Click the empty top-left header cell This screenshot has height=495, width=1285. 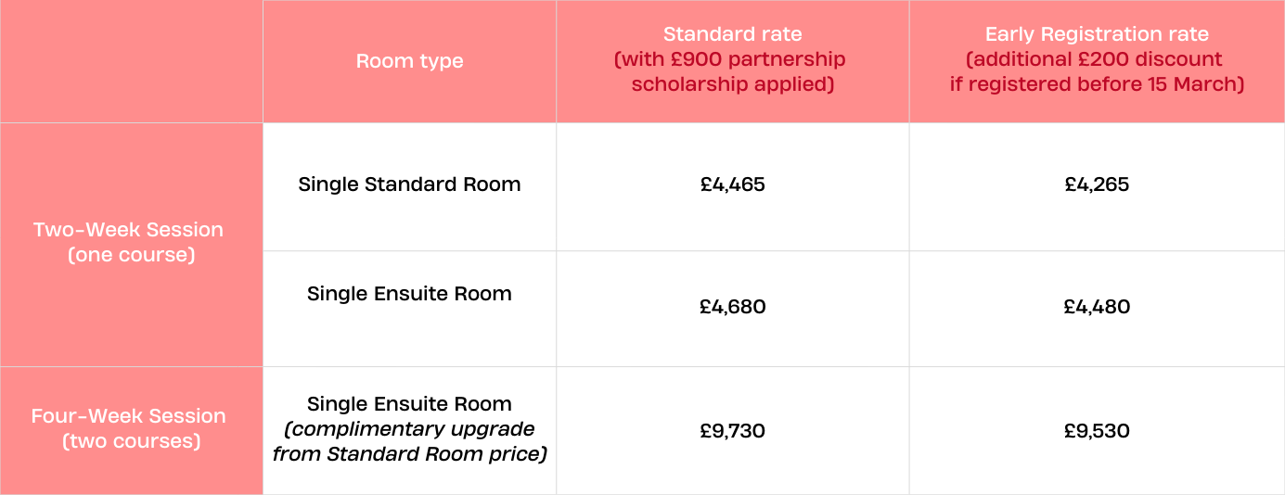click(131, 61)
